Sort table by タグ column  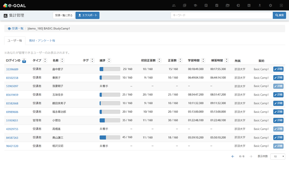(92, 60)
